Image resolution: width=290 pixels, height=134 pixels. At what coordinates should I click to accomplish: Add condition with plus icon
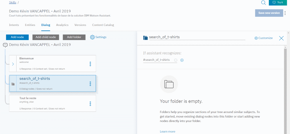[x=182, y=60]
